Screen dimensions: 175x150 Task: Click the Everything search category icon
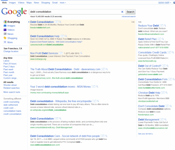coord(5,22)
